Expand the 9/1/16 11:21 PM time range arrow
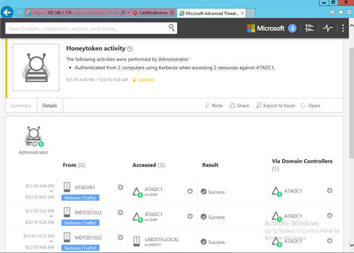The image size is (354, 253). tap(52, 242)
